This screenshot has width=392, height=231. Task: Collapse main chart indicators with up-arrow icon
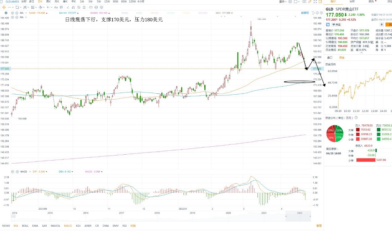click(x=6, y=13)
